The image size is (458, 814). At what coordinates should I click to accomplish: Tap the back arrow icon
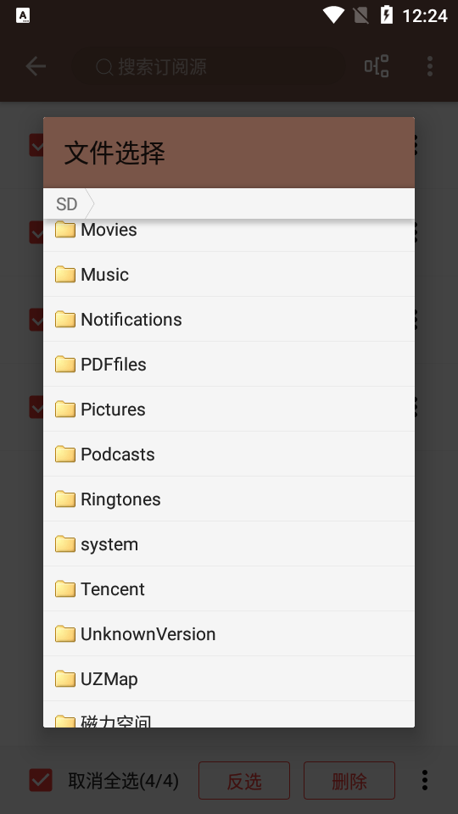[36, 66]
